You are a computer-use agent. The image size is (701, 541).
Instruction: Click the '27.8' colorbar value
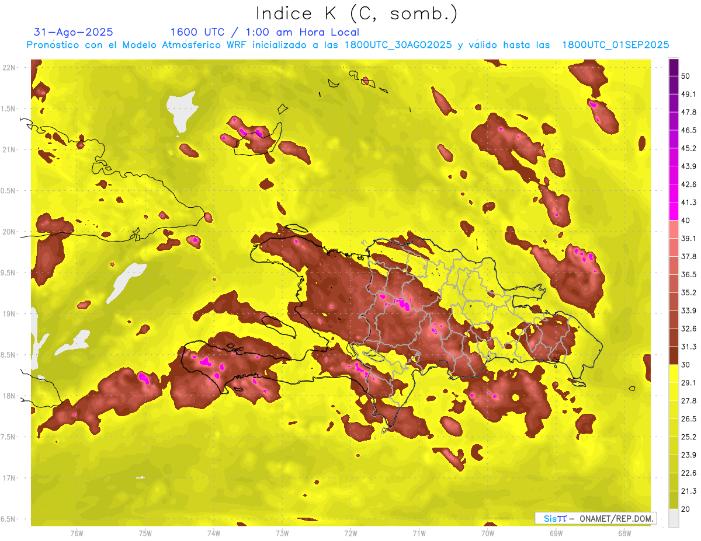pos(688,401)
